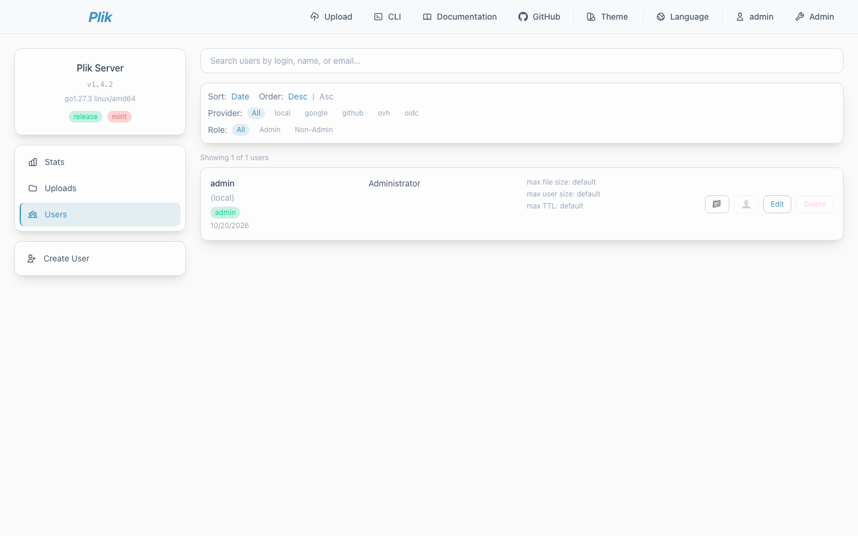Image resolution: width=858 pixels, height=536 pixels.
Task: Select the All provider filter
Action: tap(256, 113)
